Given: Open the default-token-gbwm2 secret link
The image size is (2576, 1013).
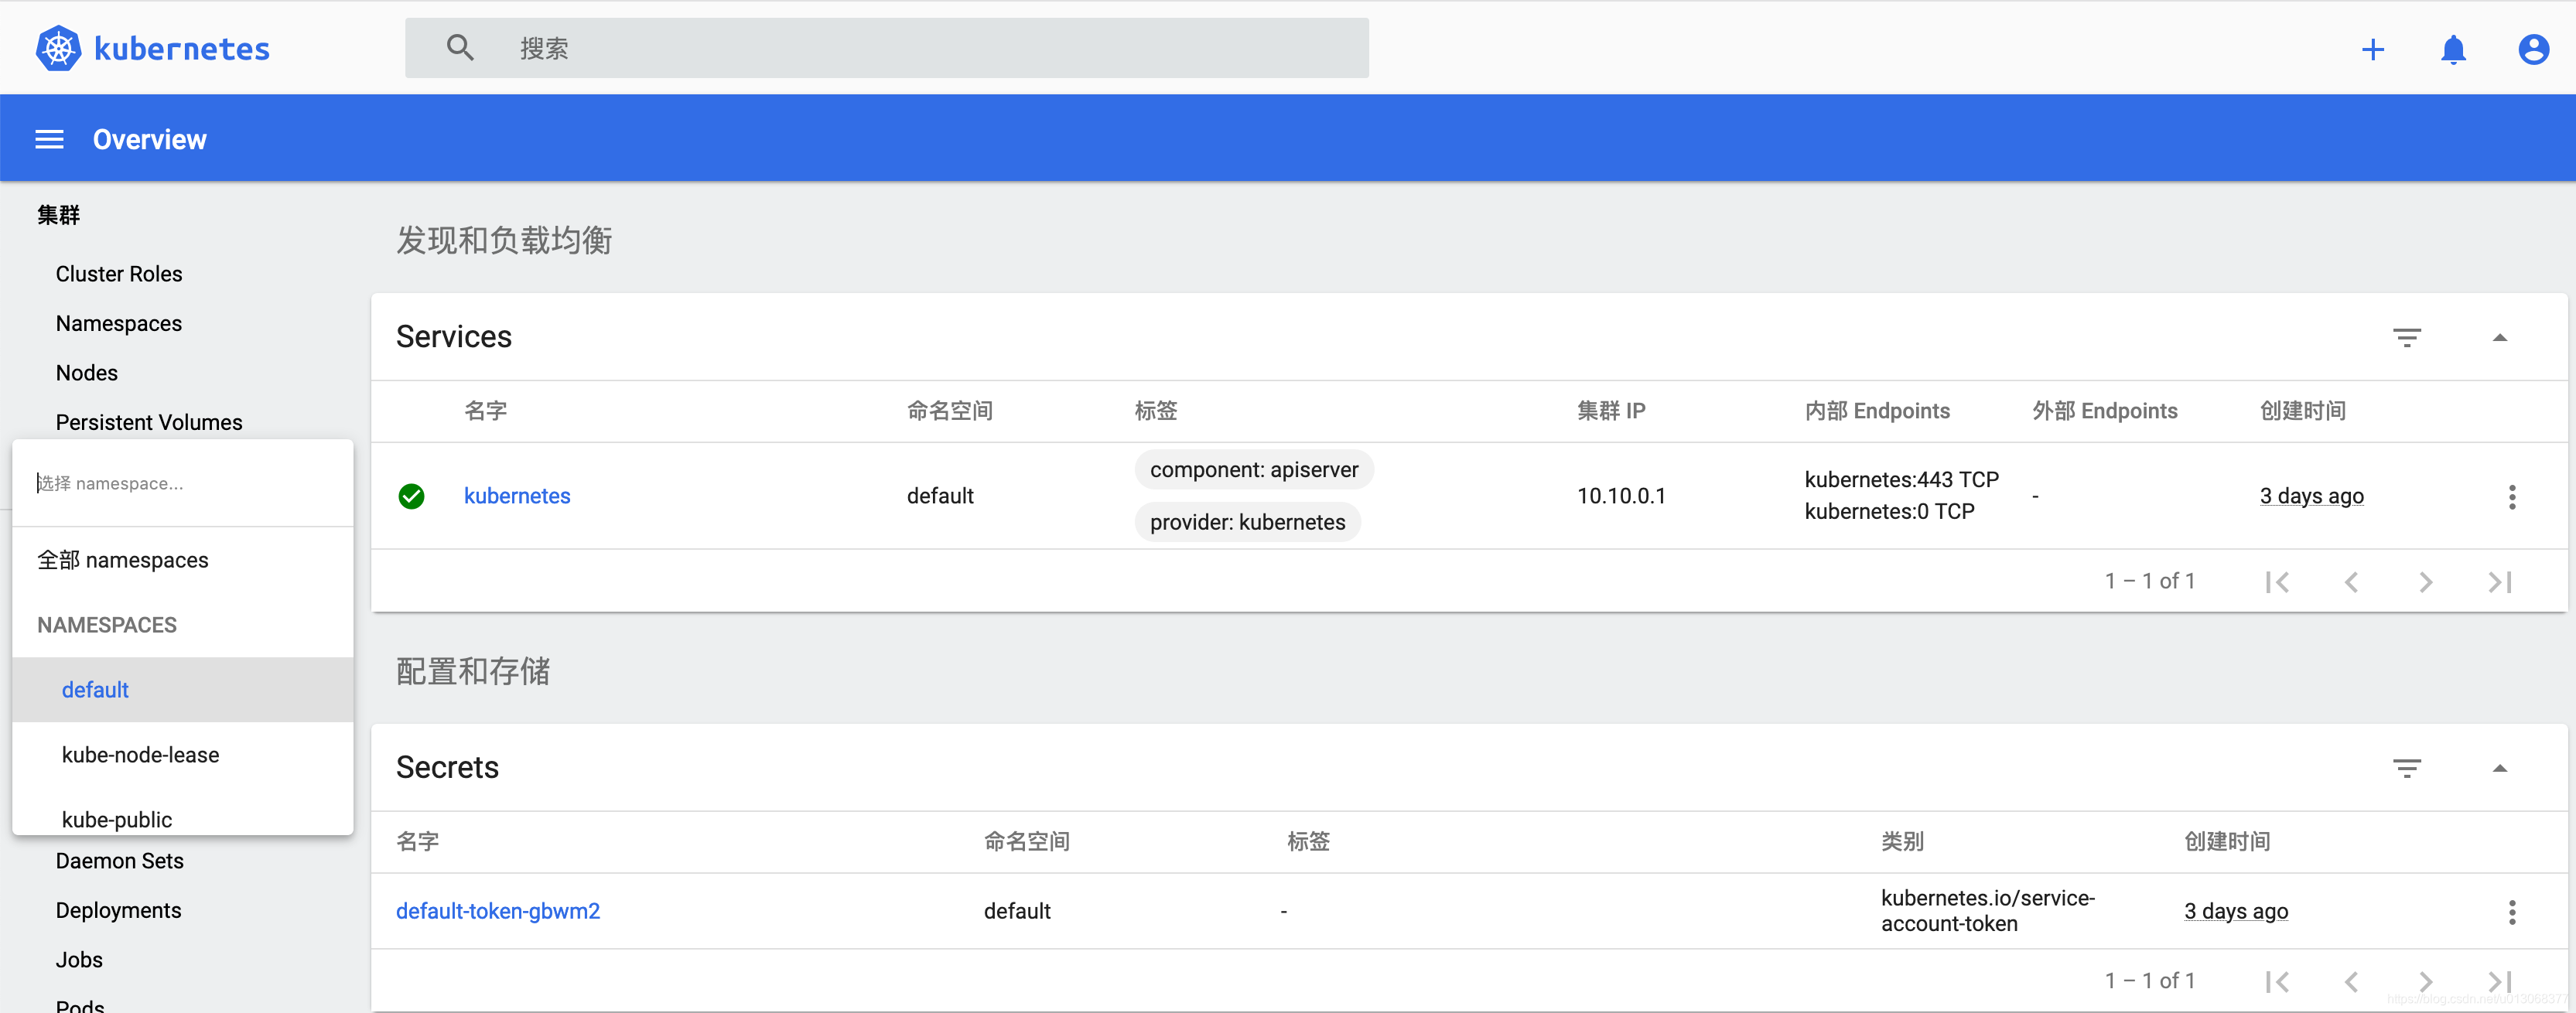Looking at the screenshot, I should [497, 911].
